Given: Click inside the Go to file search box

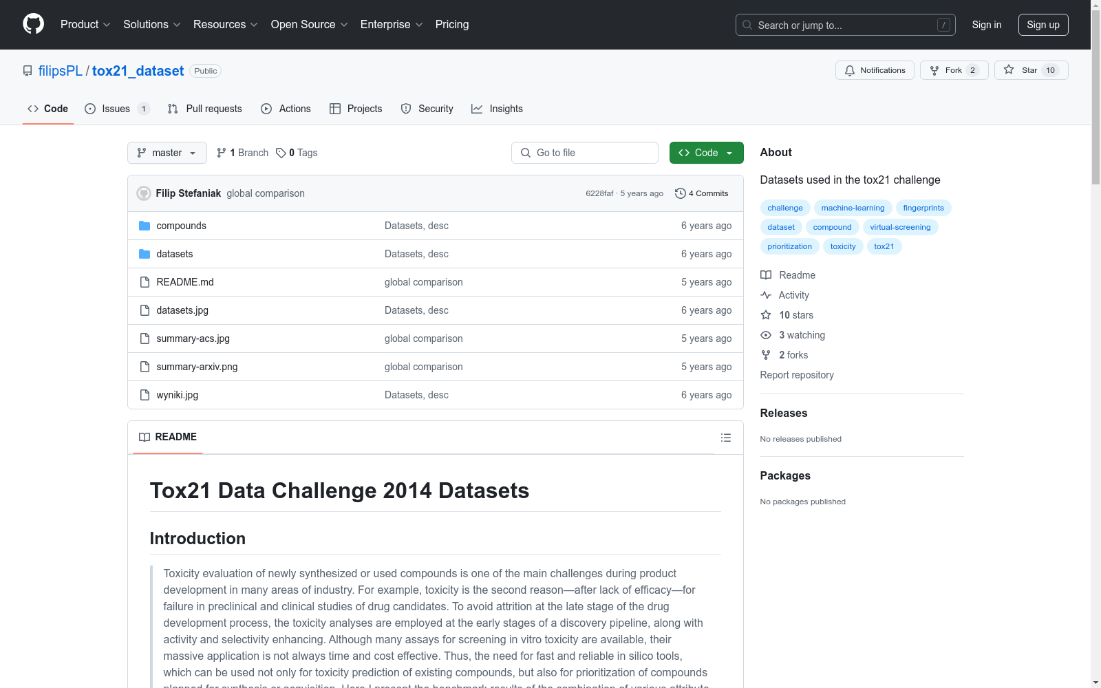Looking at the screenshot, I should (x=585, y=153).
